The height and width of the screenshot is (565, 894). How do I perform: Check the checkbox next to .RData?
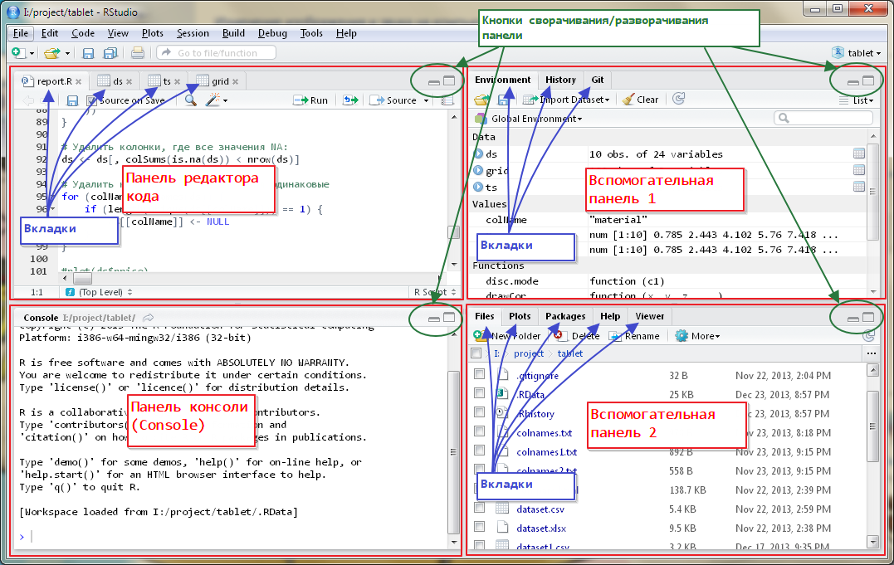(x=479, y=393)
